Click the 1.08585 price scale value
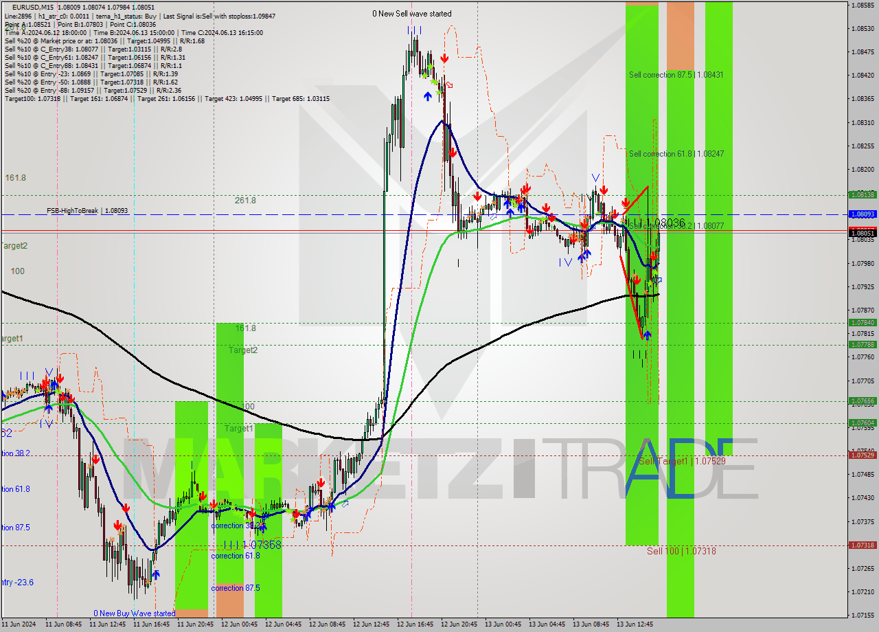Viewport: 879px width, 632px height. coord(863,5)
